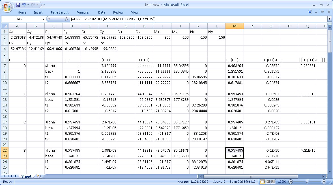Open Excel Help question mark icon
The height and width of the screenshot is (185, 333).
coord(310,12)
